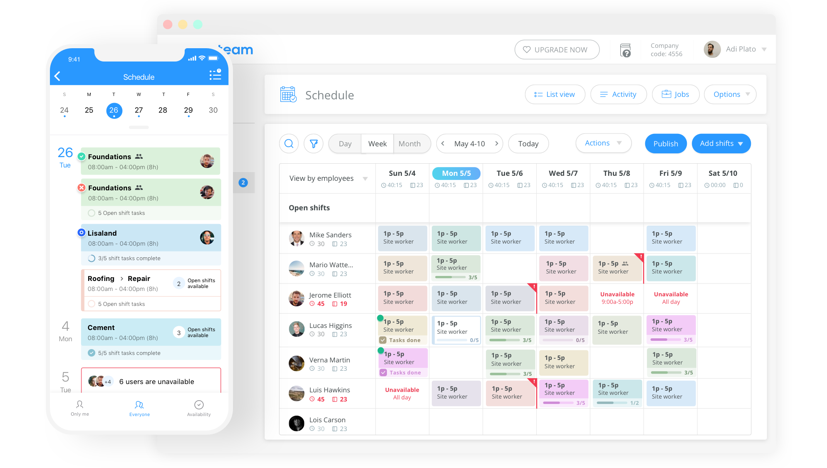Expand the Options dropdown menu
Image resolution: width=827 pixels, height=468 pixels.
coord(732,94)
